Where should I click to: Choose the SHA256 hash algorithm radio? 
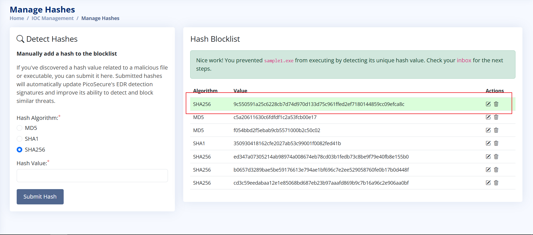[19, 150]
